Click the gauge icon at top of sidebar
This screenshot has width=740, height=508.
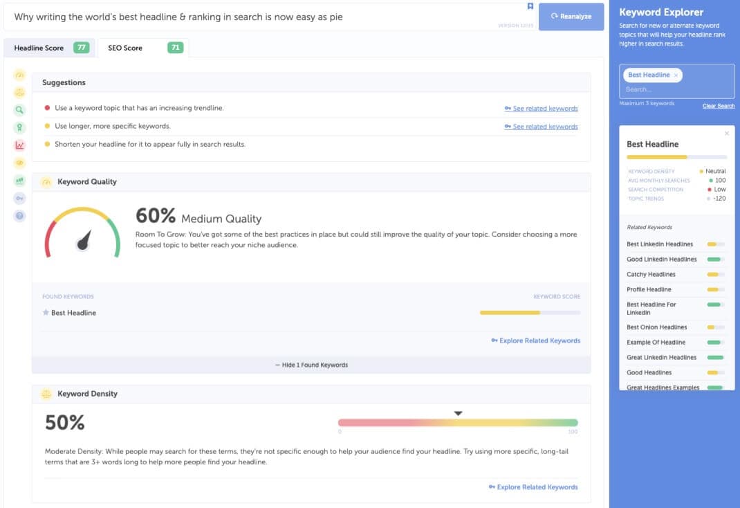[19, 75]
